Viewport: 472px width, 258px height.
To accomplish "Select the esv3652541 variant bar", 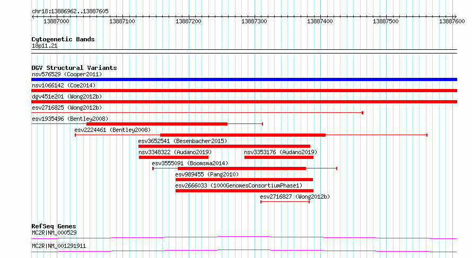I will click(224, 146).
